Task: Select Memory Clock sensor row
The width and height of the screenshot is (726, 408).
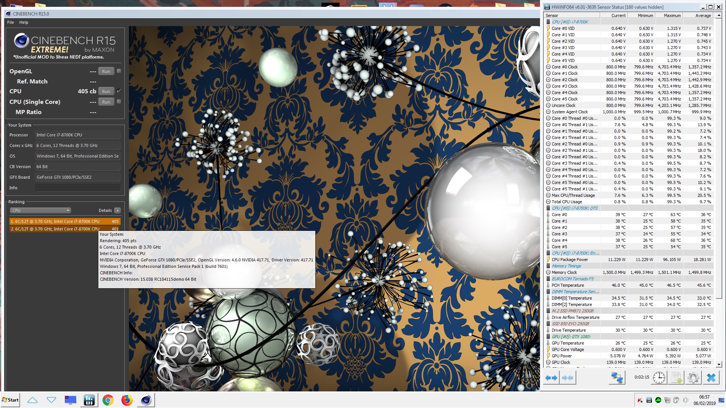Action: coord(628,272)
